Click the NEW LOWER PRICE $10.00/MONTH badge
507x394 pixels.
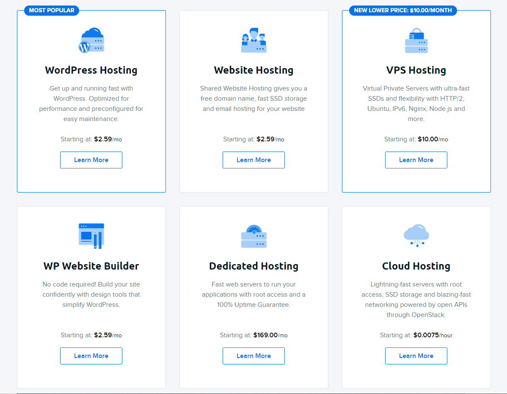[403, 10]
